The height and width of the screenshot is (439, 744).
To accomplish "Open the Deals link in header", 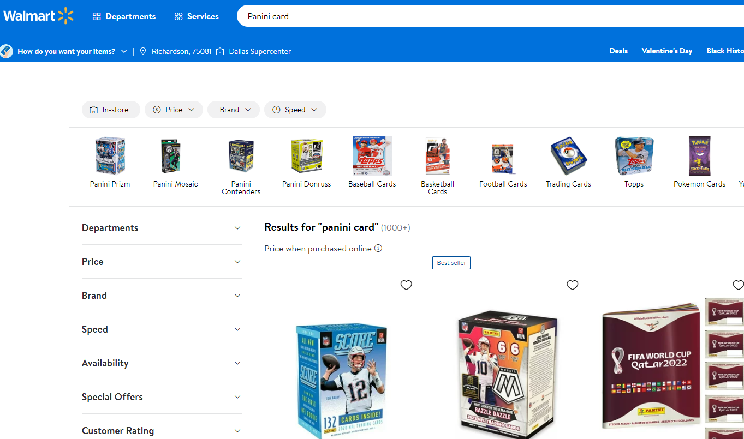I will tap(618, 51).
